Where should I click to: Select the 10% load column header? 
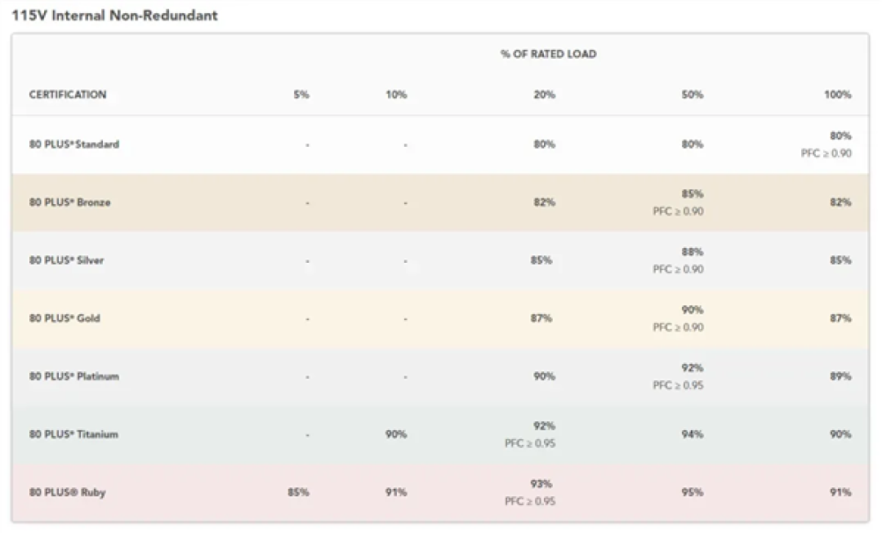click(x=396, y=95)
